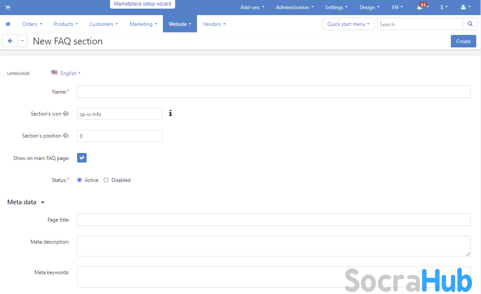Expand the Quick start menu dropdown

[348, 24]
